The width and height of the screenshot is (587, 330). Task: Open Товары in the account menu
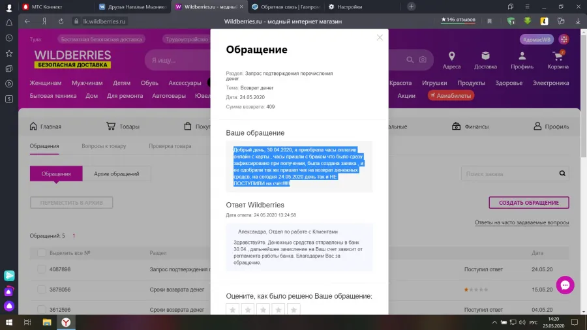123,127
